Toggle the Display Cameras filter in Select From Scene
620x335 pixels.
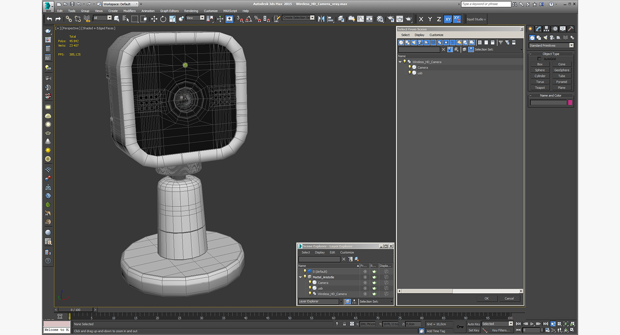click(x=420, y=42)
